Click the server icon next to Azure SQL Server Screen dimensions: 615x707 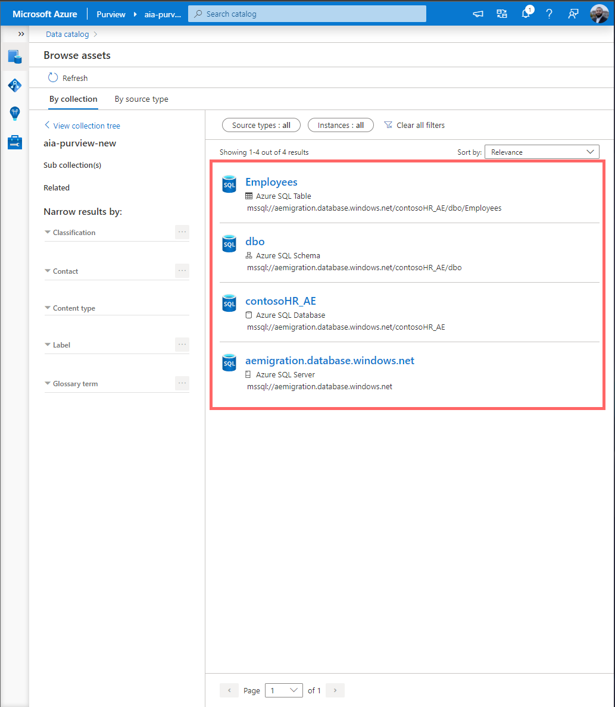[x=248, y=375]
